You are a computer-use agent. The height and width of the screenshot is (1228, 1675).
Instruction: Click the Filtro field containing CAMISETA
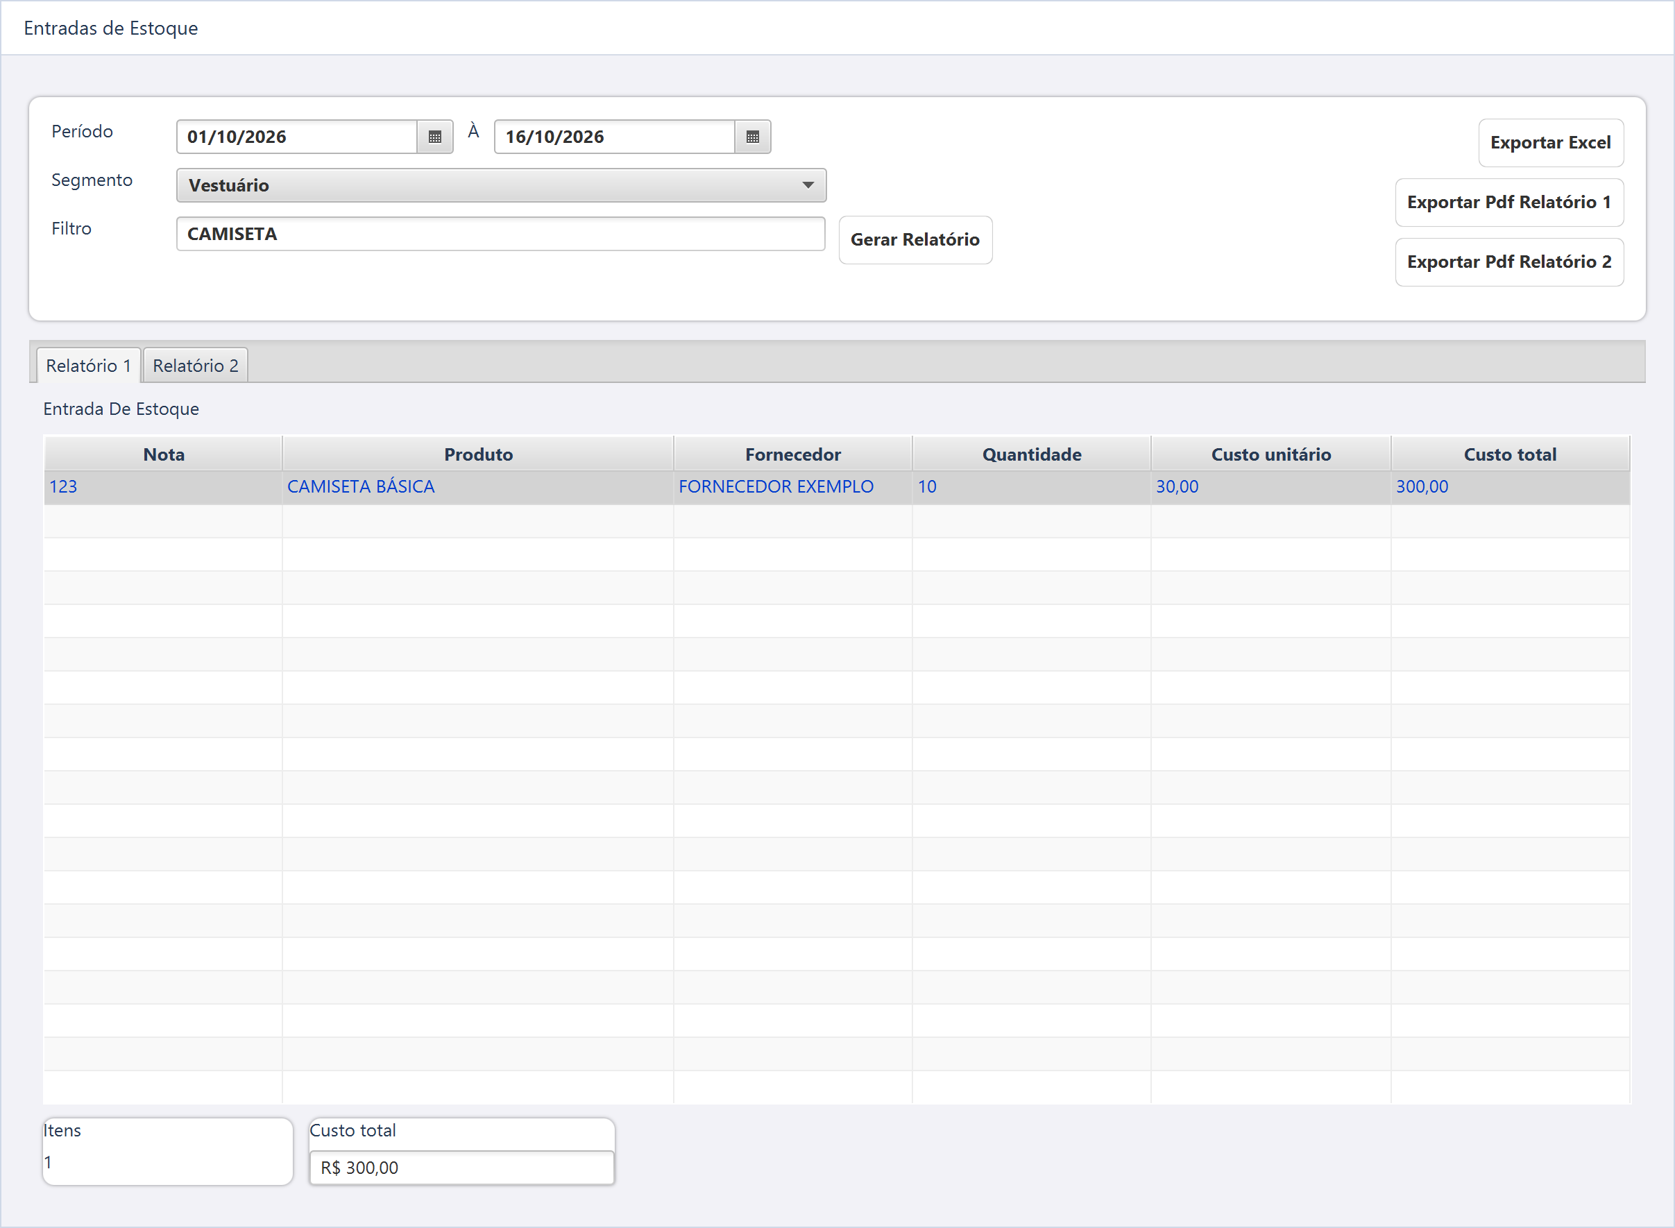(500, 234)
